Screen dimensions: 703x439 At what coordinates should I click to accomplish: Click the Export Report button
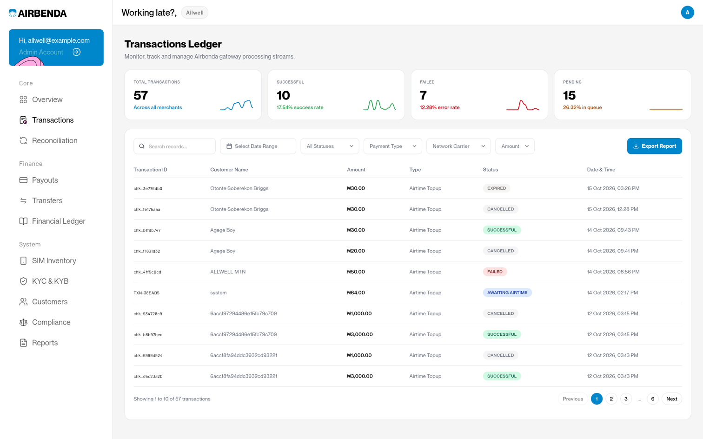(x=655, y=146)
